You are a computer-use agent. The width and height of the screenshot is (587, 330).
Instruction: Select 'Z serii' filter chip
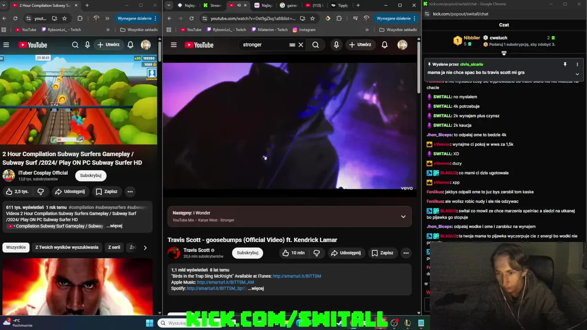tap(114, 247)
